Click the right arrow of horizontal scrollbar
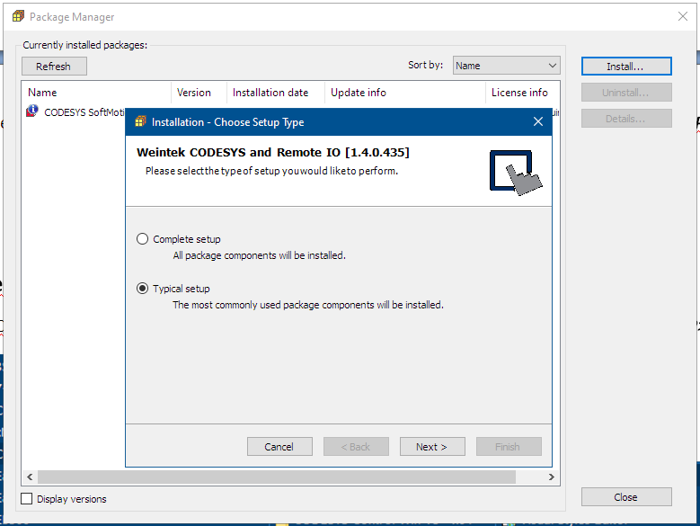Image resolution: width=700 pixels, height=526 pixels. point(552,477)
